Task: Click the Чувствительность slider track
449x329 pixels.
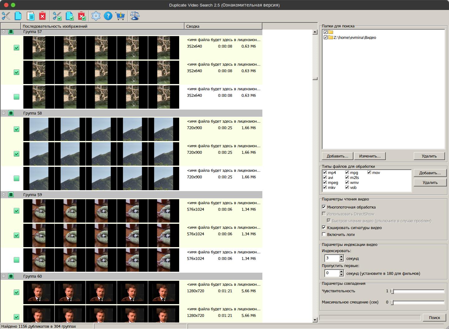Action: pyautogui.click(x=418, y=291)
